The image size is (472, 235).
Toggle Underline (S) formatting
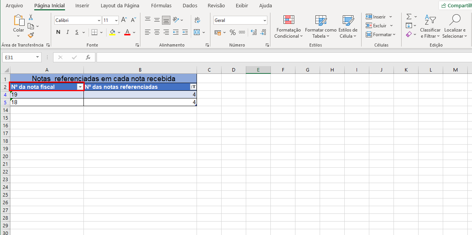[77, 32]
